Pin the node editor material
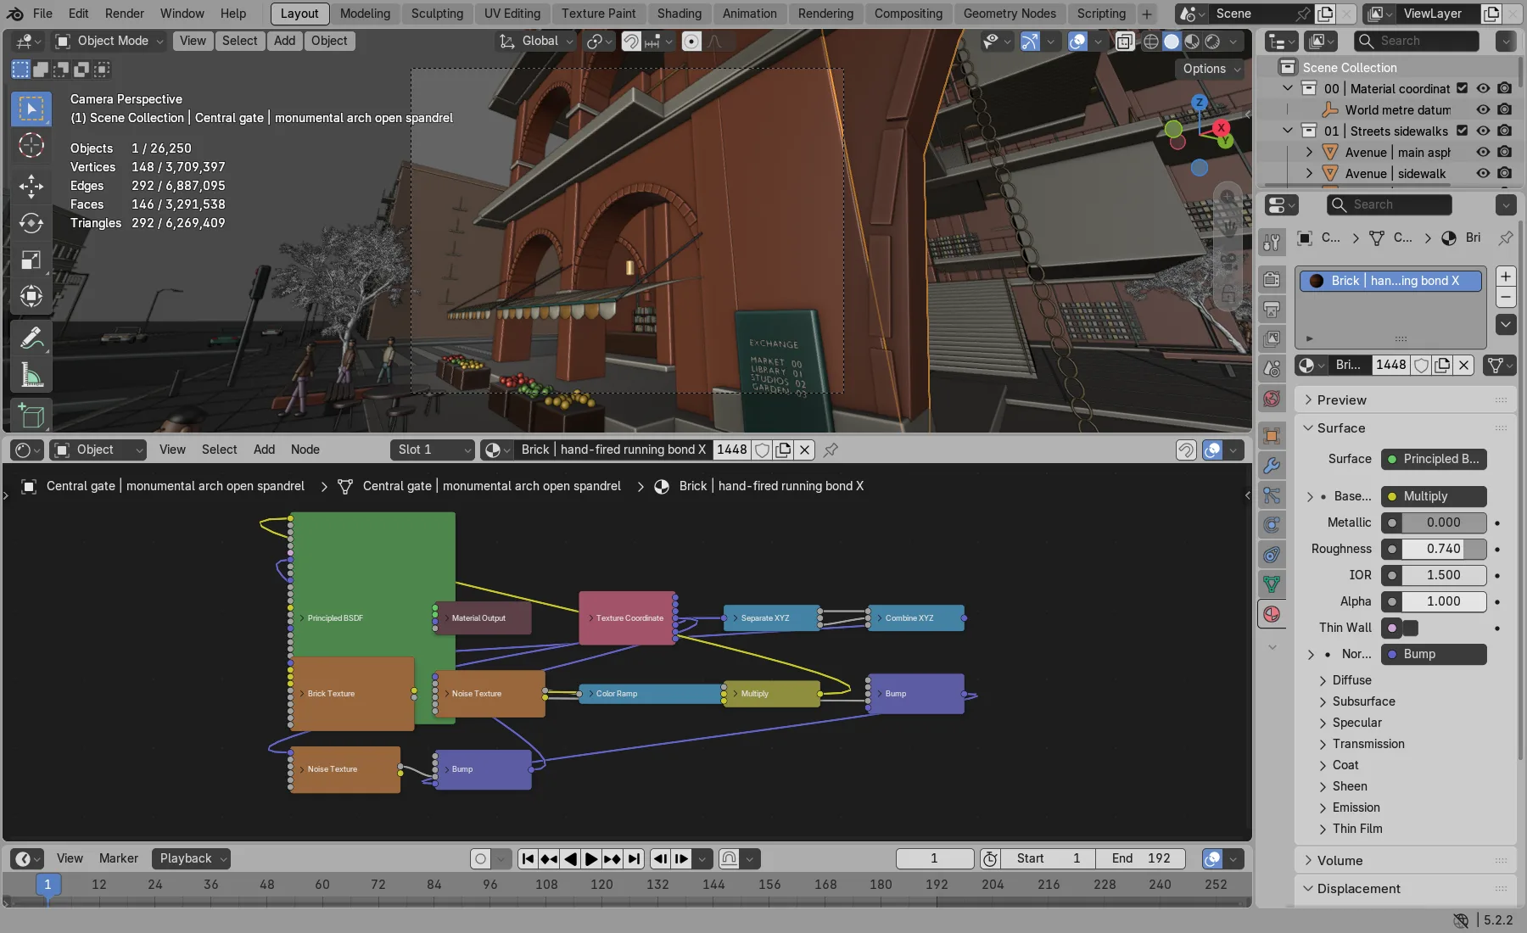The height and width of the screenshot is (933, 1527). 831,450
